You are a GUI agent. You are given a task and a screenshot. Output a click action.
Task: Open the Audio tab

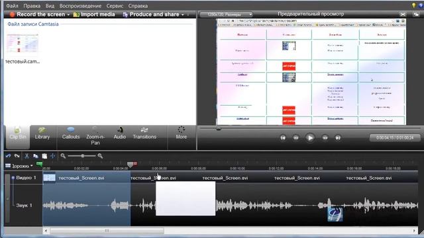(x=120, y=134)
